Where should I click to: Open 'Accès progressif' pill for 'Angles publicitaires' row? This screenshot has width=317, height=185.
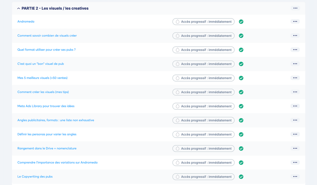[203, 120]
